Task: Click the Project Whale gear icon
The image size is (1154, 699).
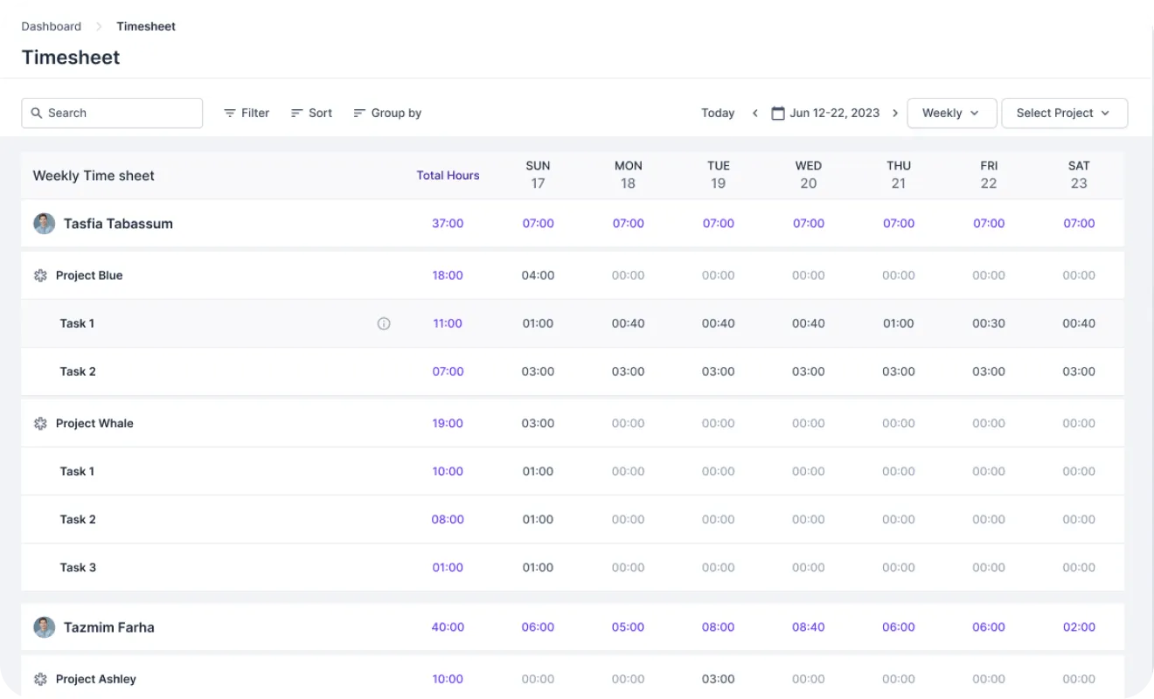Action: (x=40, y=424)
